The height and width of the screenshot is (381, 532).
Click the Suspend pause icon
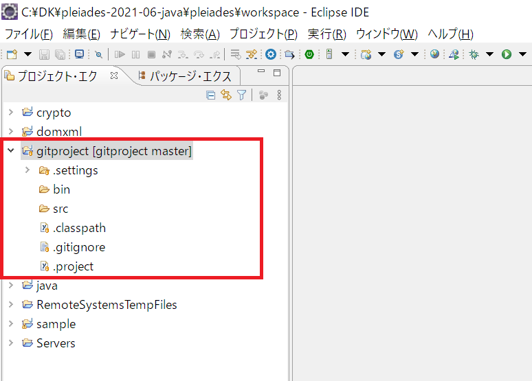[x=135, y=54]
